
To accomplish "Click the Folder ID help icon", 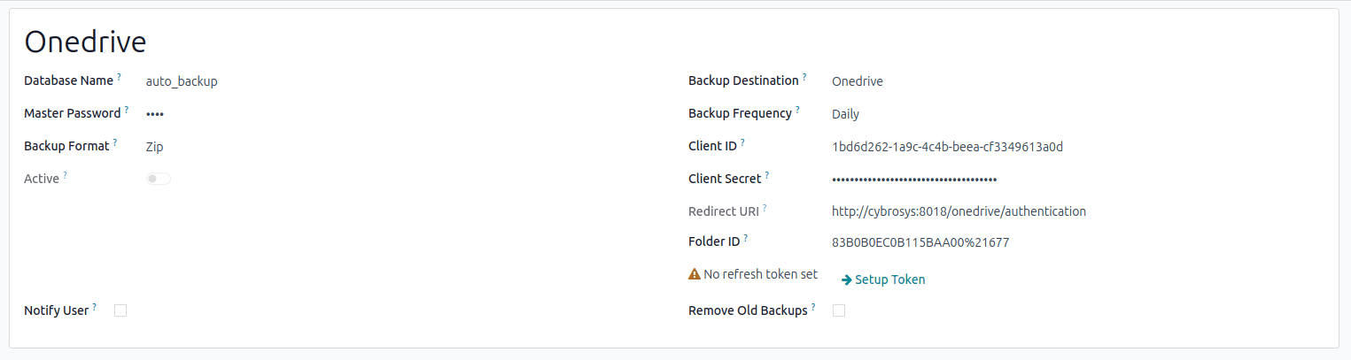I will [x=746, y=237].
